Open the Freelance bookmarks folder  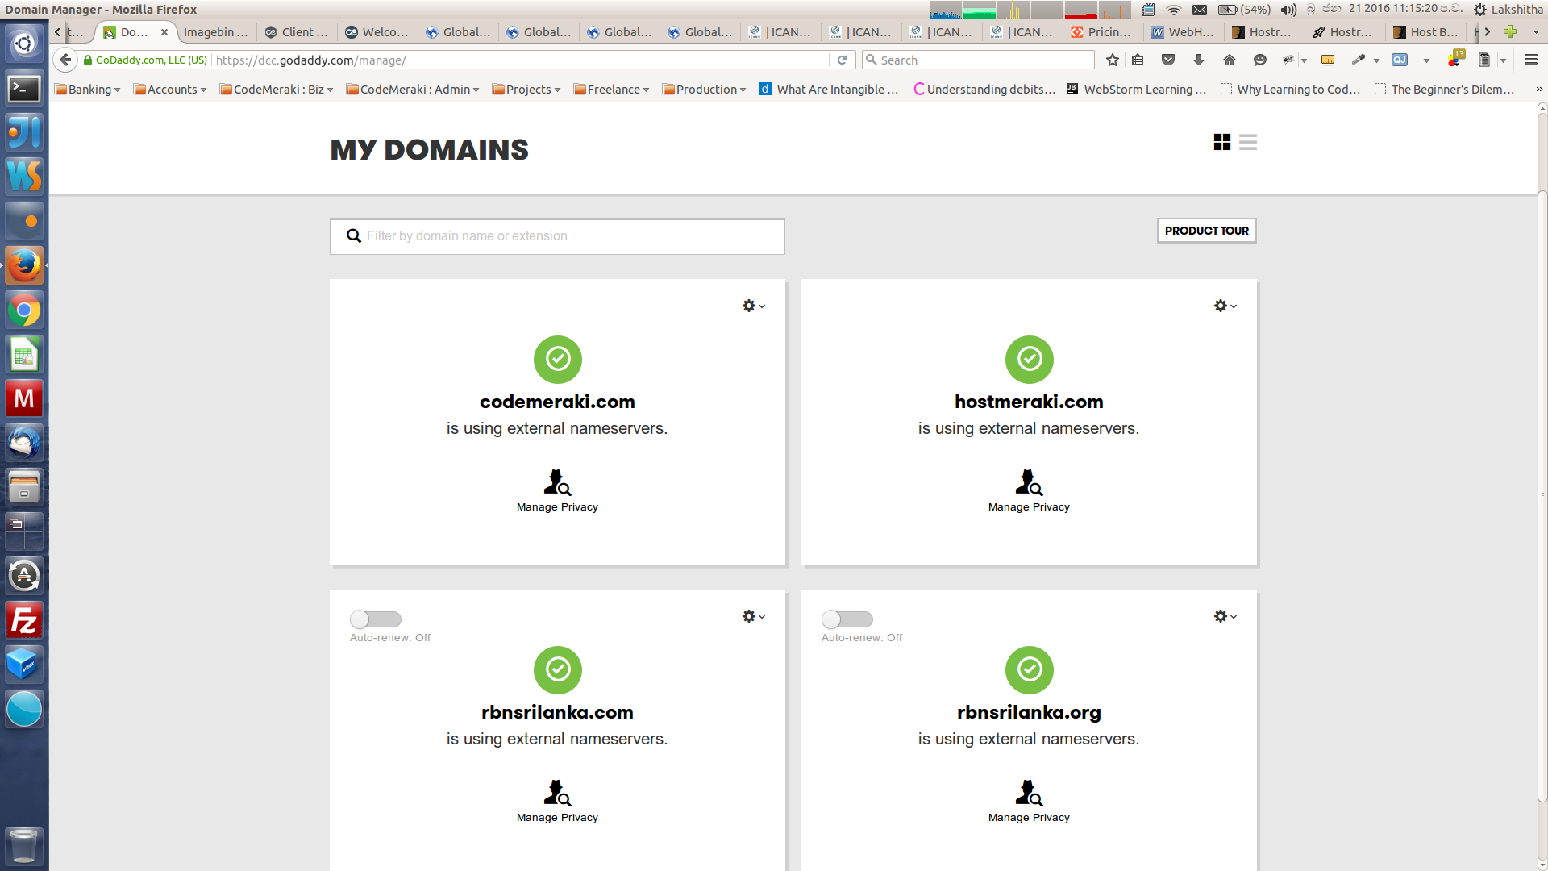pos(611,90)
